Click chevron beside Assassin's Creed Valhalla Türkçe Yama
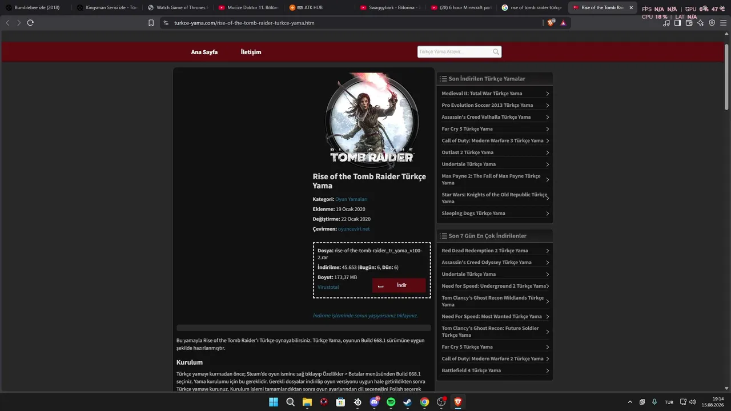Image resolution: width=731 pixels, height=411 pixels. tap(547, 117)
